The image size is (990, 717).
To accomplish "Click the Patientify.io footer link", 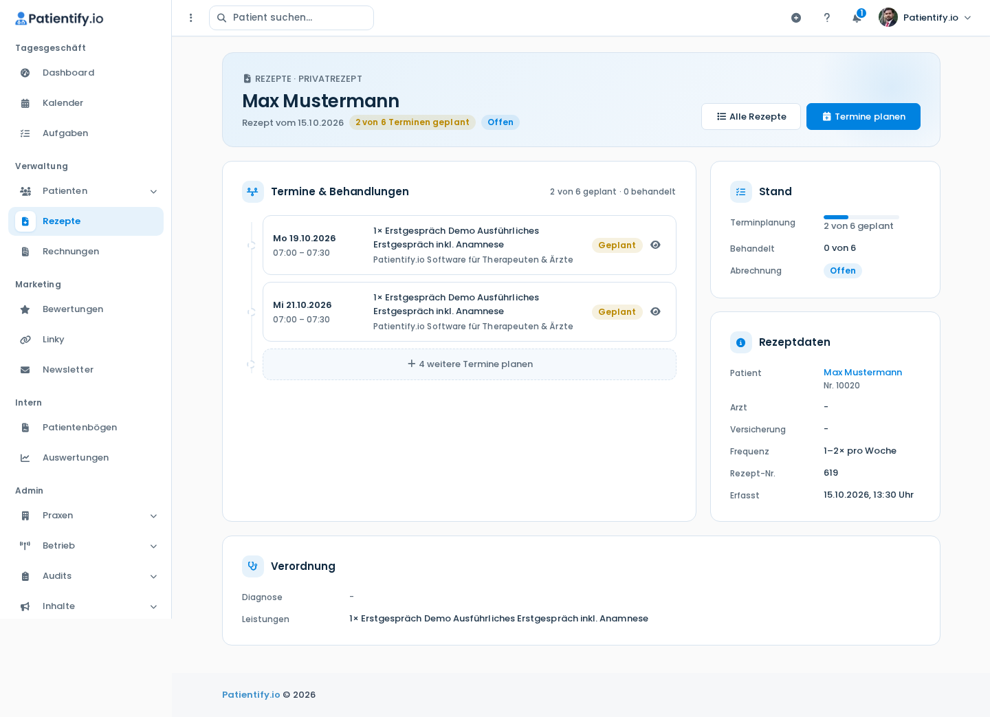I will (x=251, y=695).
